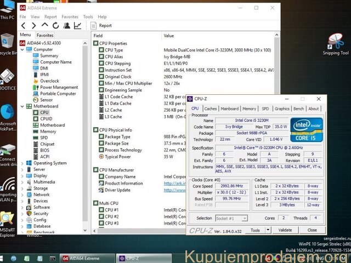This screenshot has width=351, height=263.
Task: Open the Tools menu in AIDA64
Action: (x=88, y=17)
